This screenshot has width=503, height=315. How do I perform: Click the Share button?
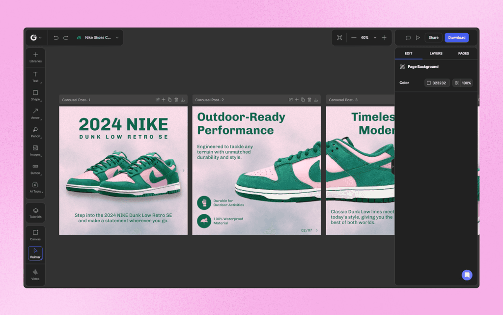pos(433,37)
